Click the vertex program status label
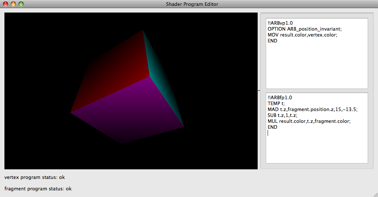This screenshot has width=378, height=197. [x=35, y=177]
